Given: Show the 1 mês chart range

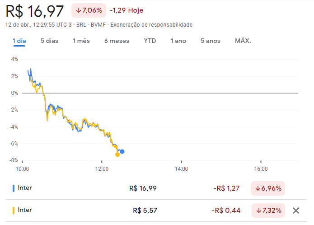Looking at the screenshot, I should point(81,41).
